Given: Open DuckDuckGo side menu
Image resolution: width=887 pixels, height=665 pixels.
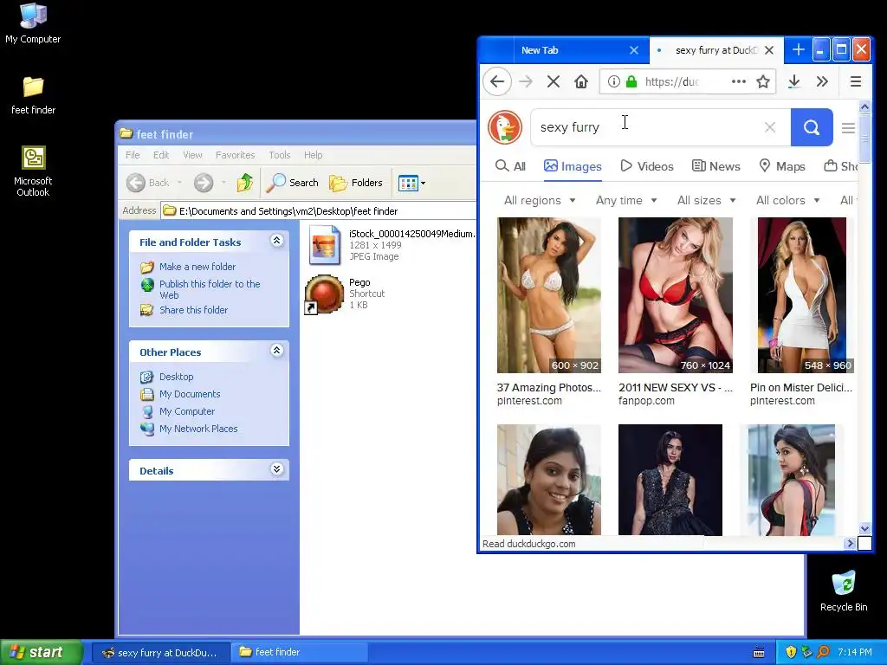Looking at the screenshot, I should 848,128.
